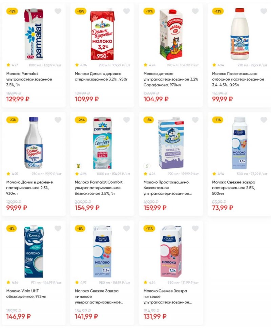Image resolution: width=271 pixels, height=328 pixels.
Task: Click the star rating 4.97 on Parmalat 1l
Action: pyautogui.click(x=13, y=65)
